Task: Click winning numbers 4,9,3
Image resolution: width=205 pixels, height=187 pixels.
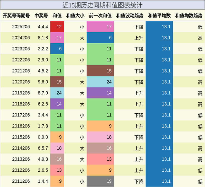Action: [43, 159]
